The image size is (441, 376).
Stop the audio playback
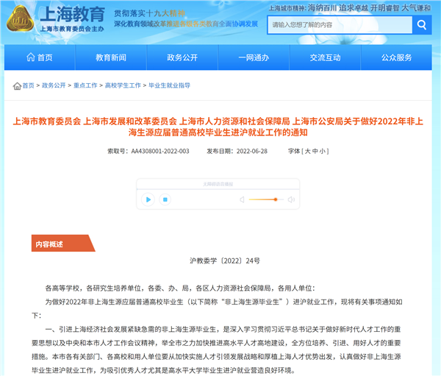click(x=165, y=199)
